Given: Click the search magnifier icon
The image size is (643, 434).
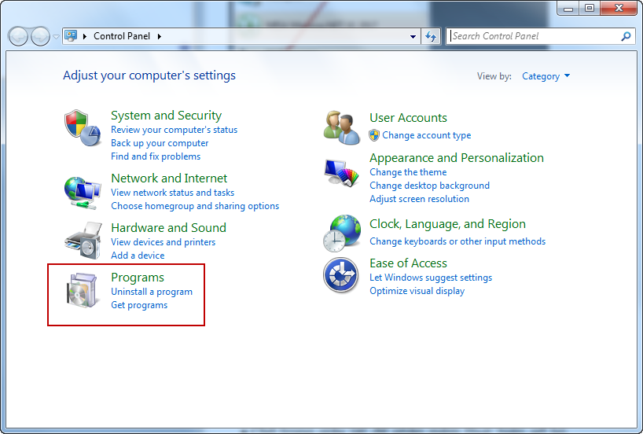Looking at the screenshot, I should [626, 36].
